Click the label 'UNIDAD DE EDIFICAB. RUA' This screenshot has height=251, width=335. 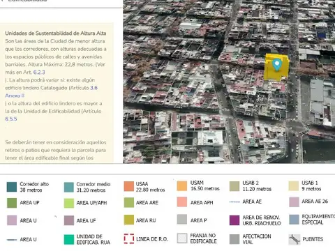pyautogui.click(x=94, y=239)
